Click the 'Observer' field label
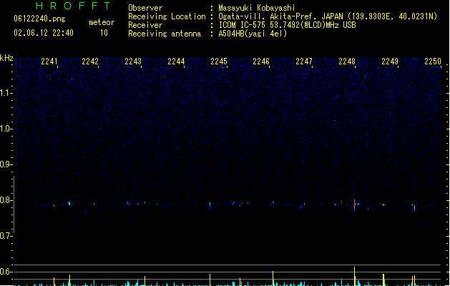The height and width of the screenshot is (286, 450). pos(145,8)
